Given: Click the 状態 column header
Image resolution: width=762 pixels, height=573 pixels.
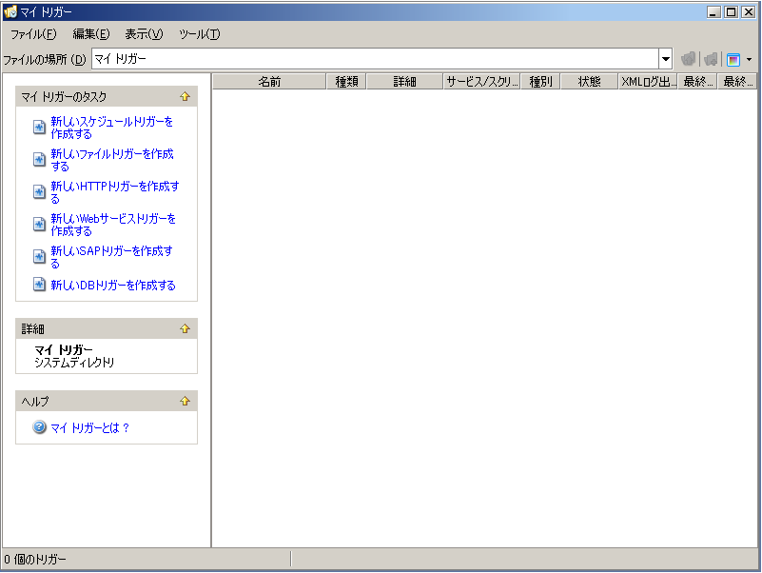Looking at the screenshot, I should (x=589, y=82).
